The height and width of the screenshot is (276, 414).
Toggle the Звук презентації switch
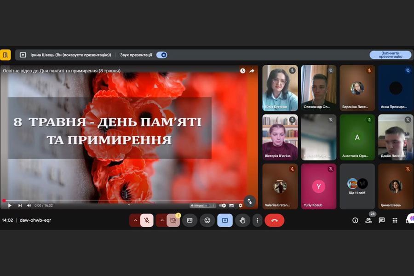[161, 55]
